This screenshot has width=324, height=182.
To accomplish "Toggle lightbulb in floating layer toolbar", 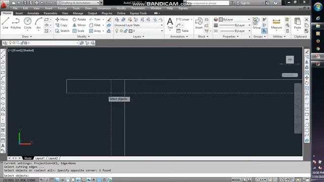I will (10, 43).
